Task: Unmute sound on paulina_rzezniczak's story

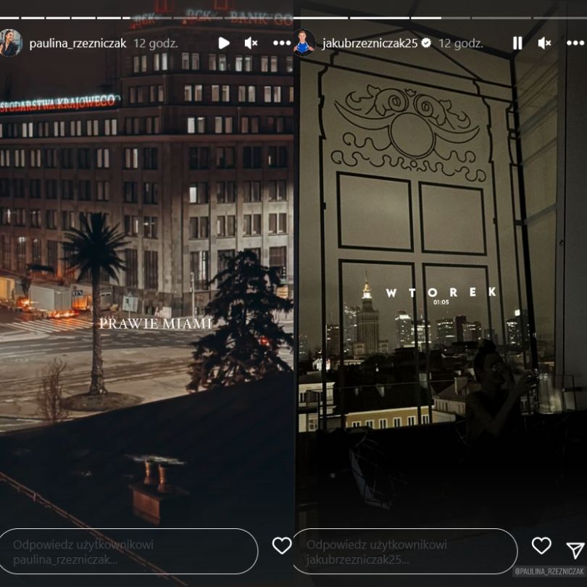Action: pyautogui.click(x=251, y=43)
